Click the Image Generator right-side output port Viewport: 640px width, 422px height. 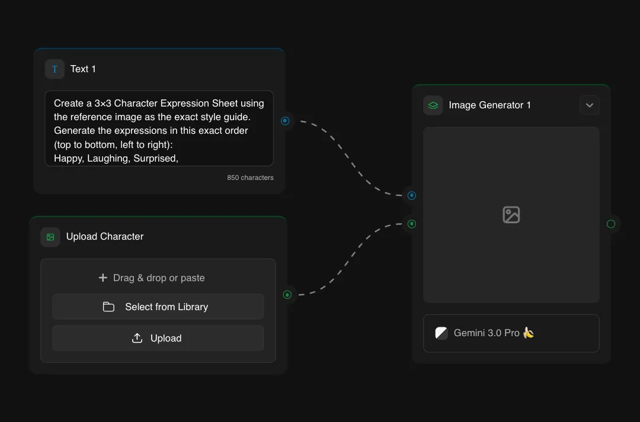(x=611, y=224)
